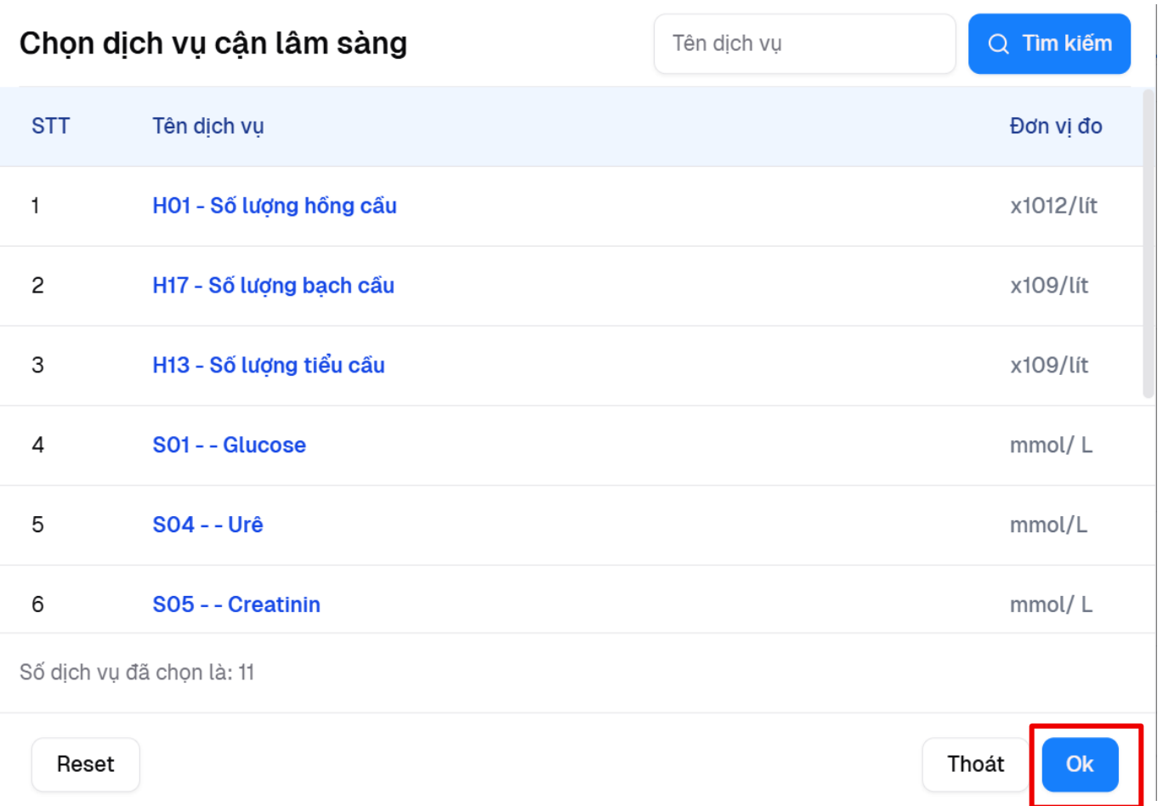Screen dimensions: 1163x806
Task: Click the mmol/ L unit in Glucose row
Action: point(1051,446)
